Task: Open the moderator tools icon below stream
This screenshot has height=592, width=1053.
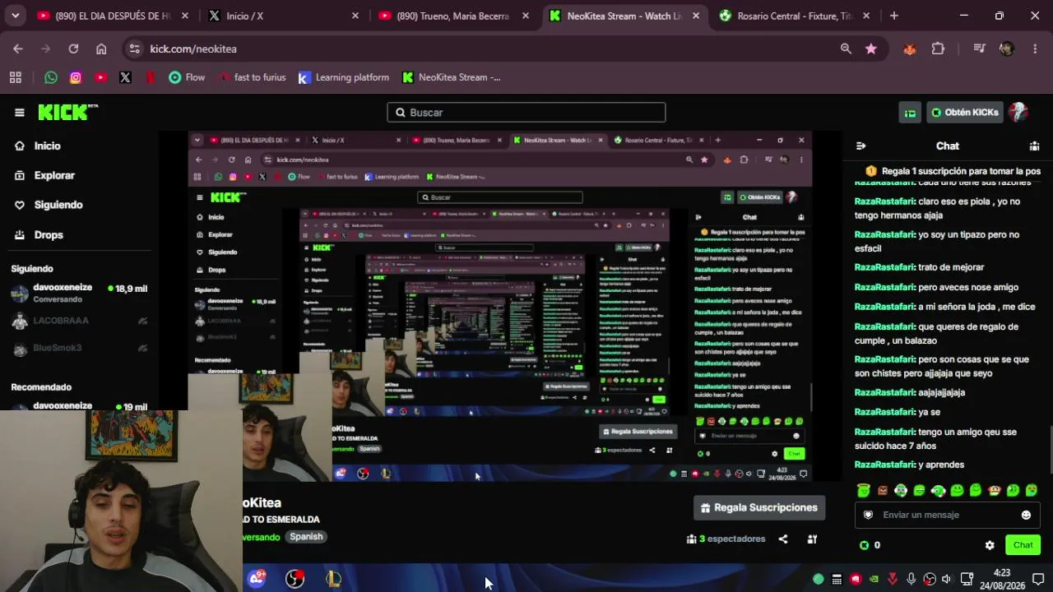Action: 812,539
